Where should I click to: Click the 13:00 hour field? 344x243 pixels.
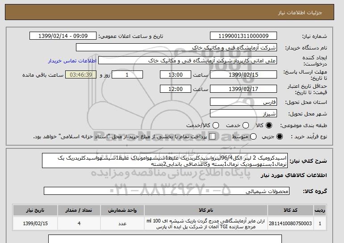pyautogui.click(x=176, y=74)
